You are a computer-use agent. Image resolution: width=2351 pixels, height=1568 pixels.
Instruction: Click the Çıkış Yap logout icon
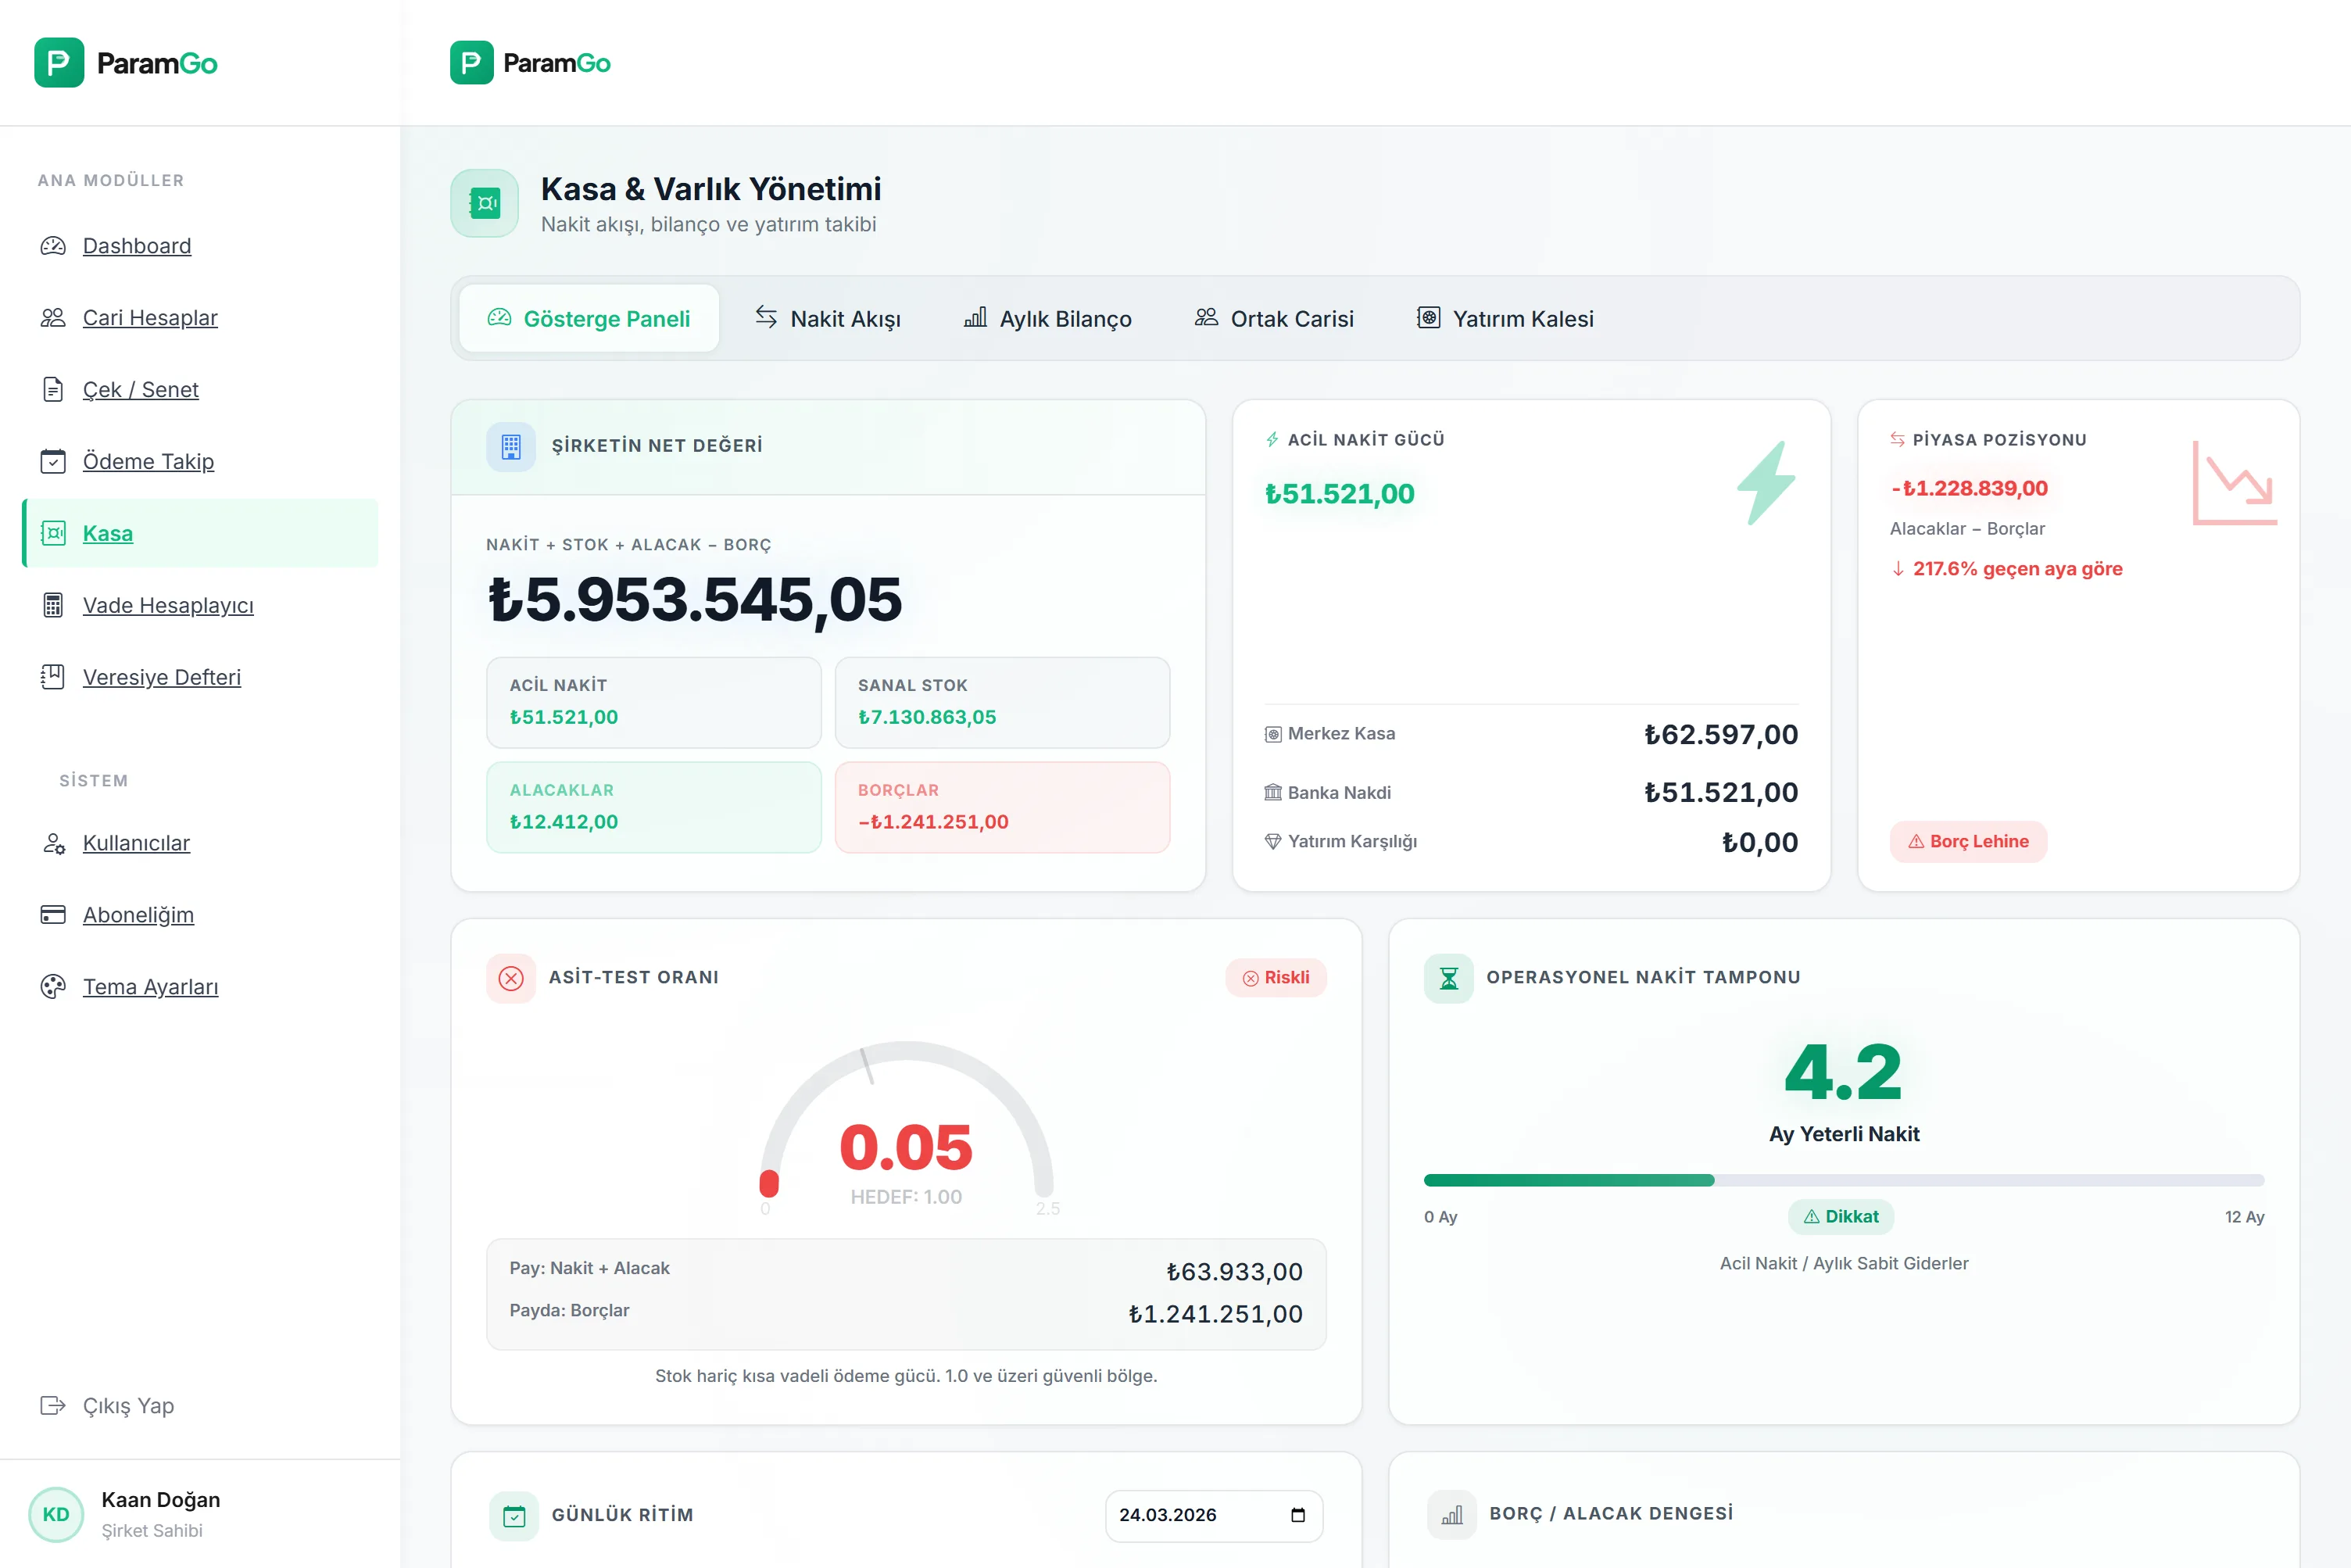53,1406
